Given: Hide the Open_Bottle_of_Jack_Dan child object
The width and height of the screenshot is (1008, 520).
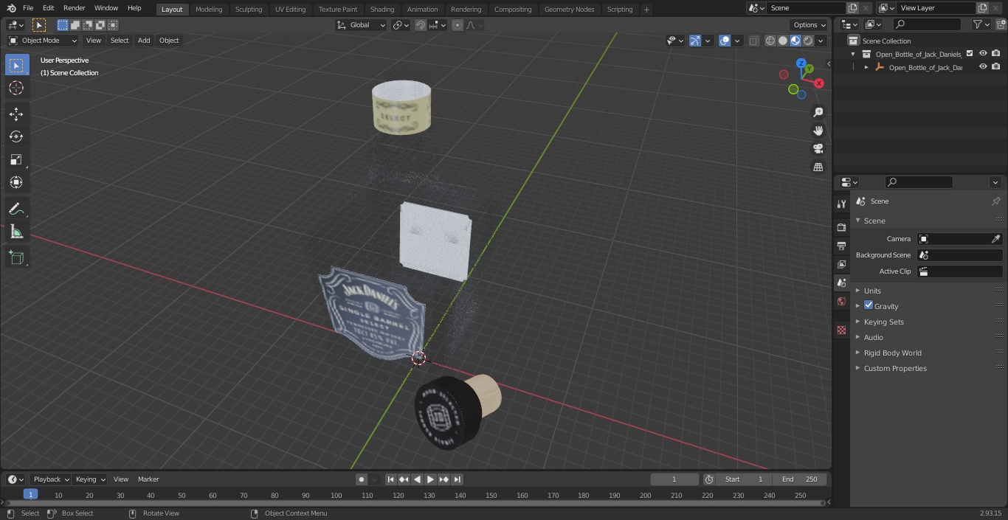Looking at the screenshot, I should coord(982,67).
